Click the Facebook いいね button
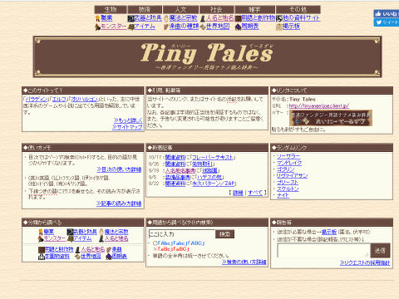The height and width of the screenshot is (299, 399). (387, 13)
